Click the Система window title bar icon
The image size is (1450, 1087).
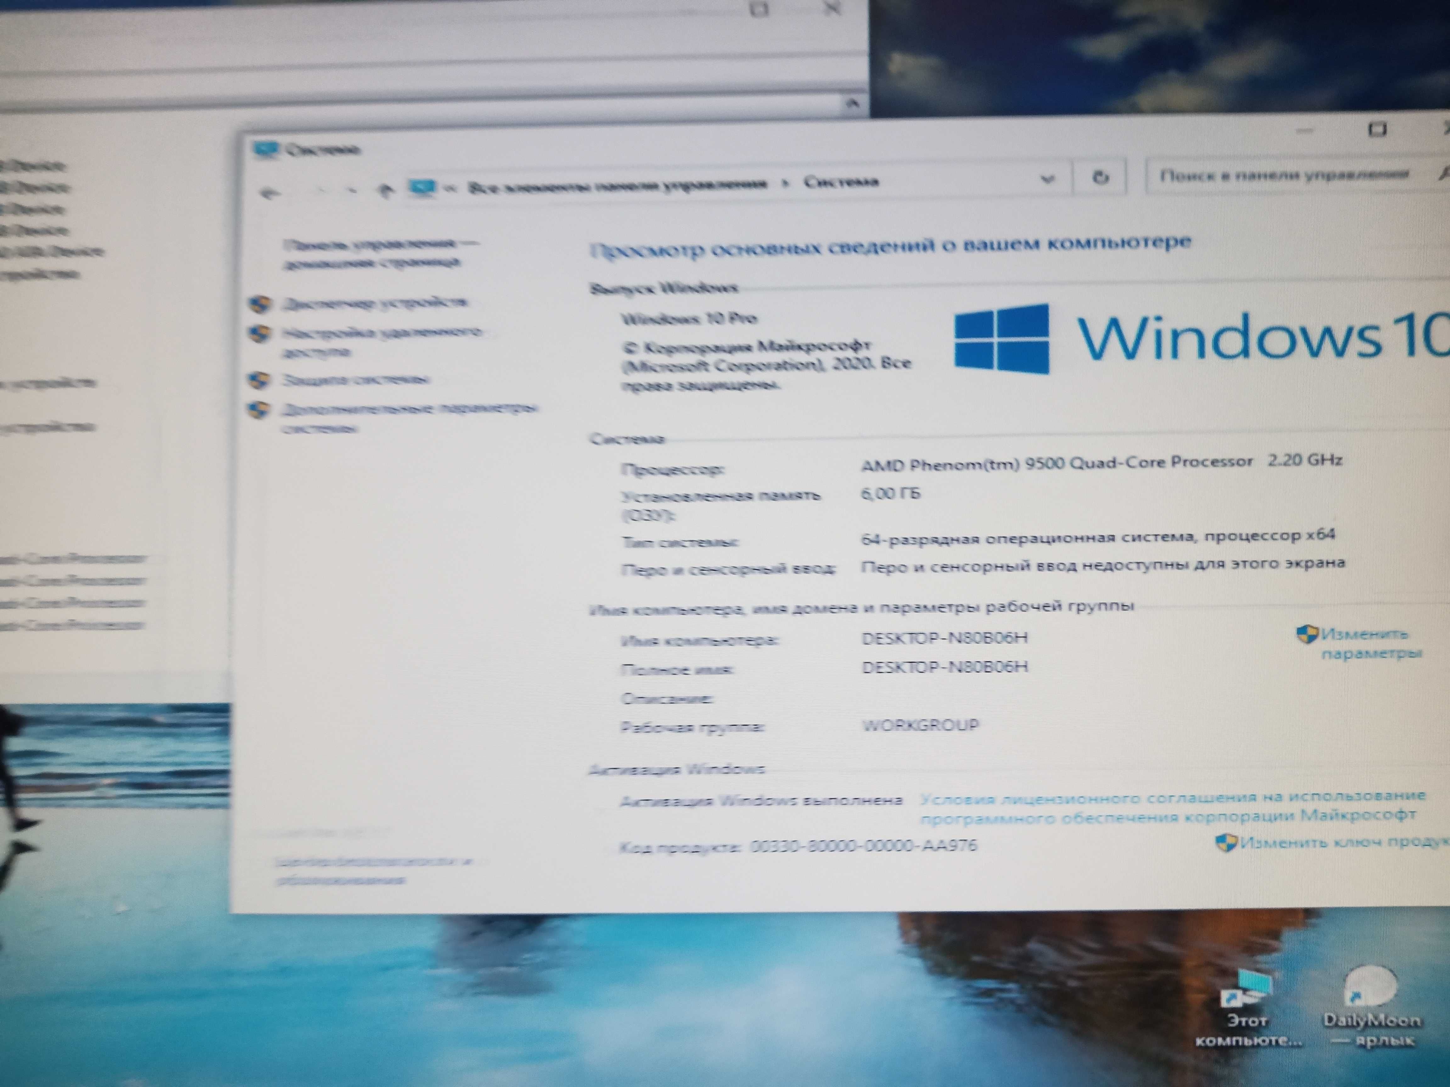point(266,149)
